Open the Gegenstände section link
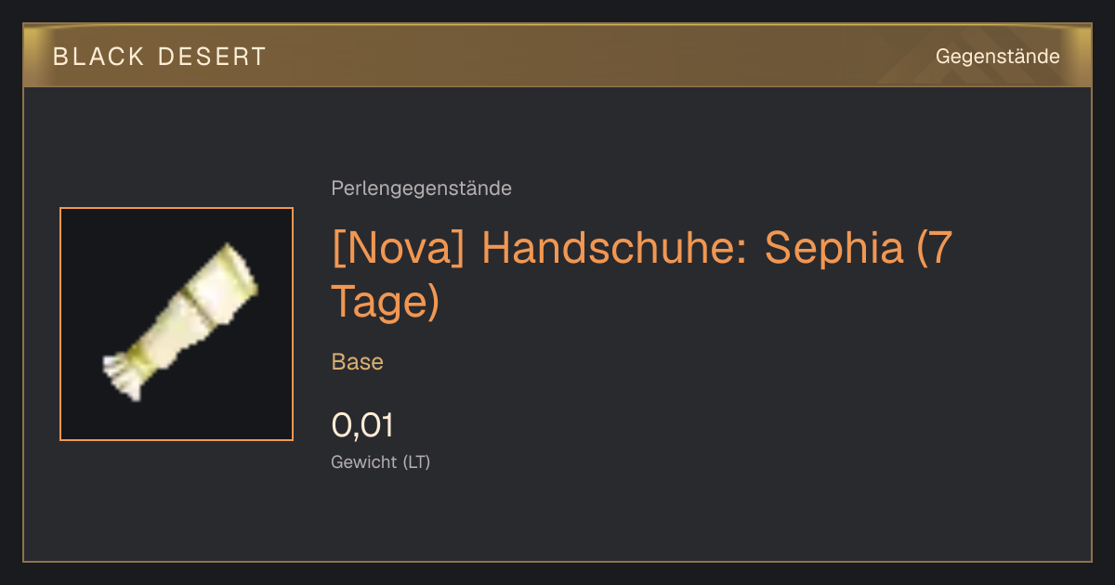1115x585 pixels. coord(997,57)
